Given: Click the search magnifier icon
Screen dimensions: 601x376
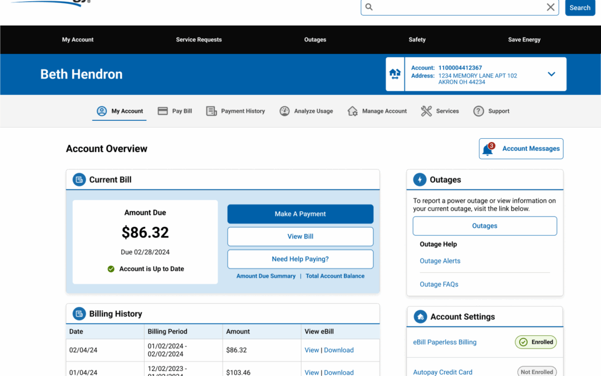Looking at the screenshot, I should 369,7.
